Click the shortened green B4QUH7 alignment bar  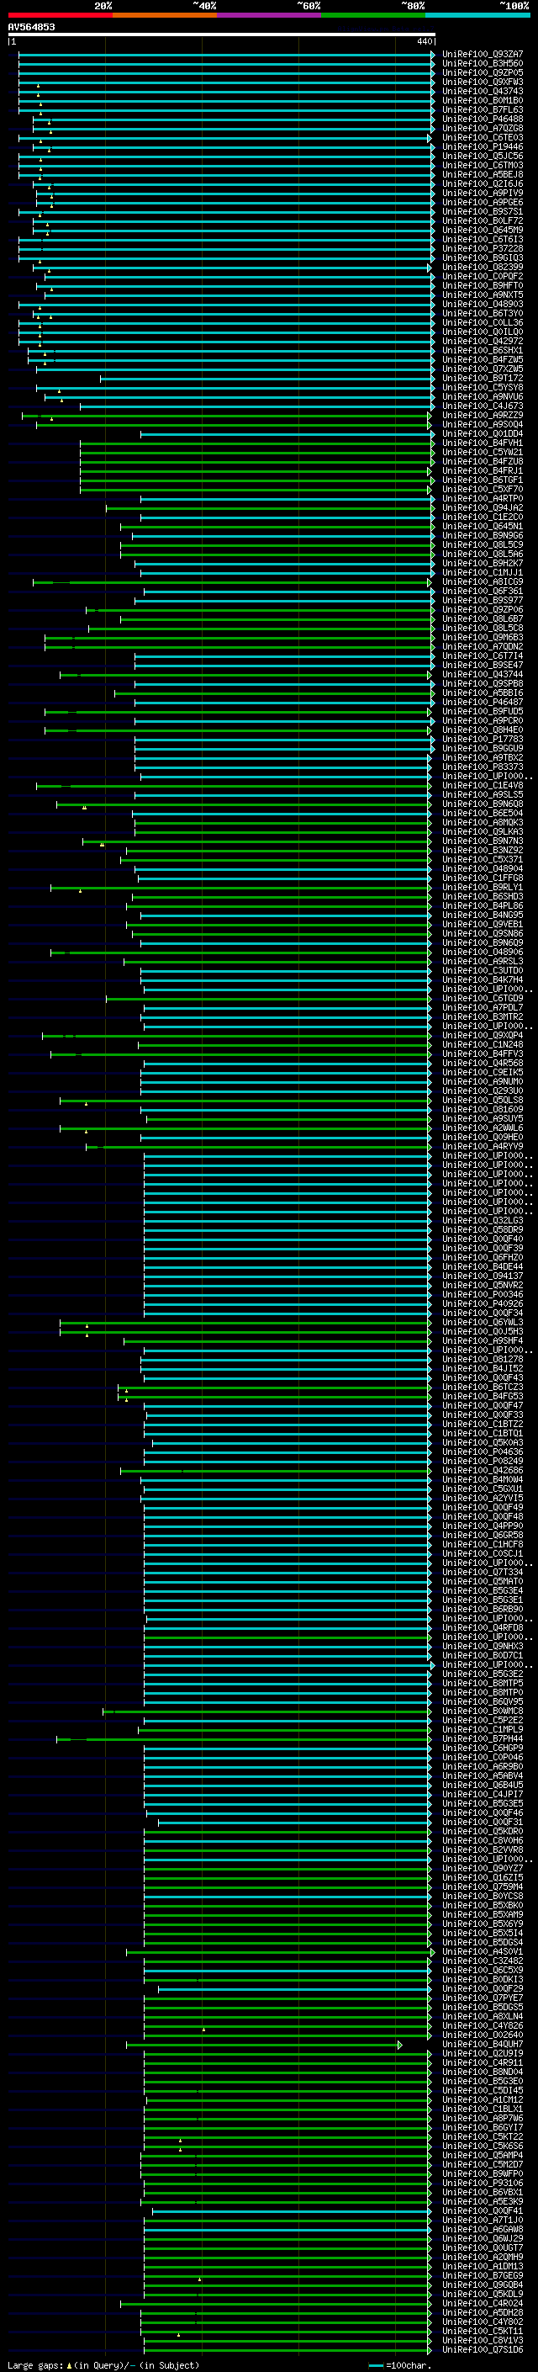pos(264,2046)
